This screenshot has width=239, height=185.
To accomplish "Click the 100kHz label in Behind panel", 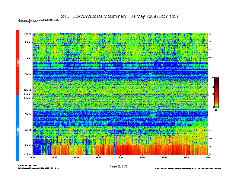I will point(27,130).
